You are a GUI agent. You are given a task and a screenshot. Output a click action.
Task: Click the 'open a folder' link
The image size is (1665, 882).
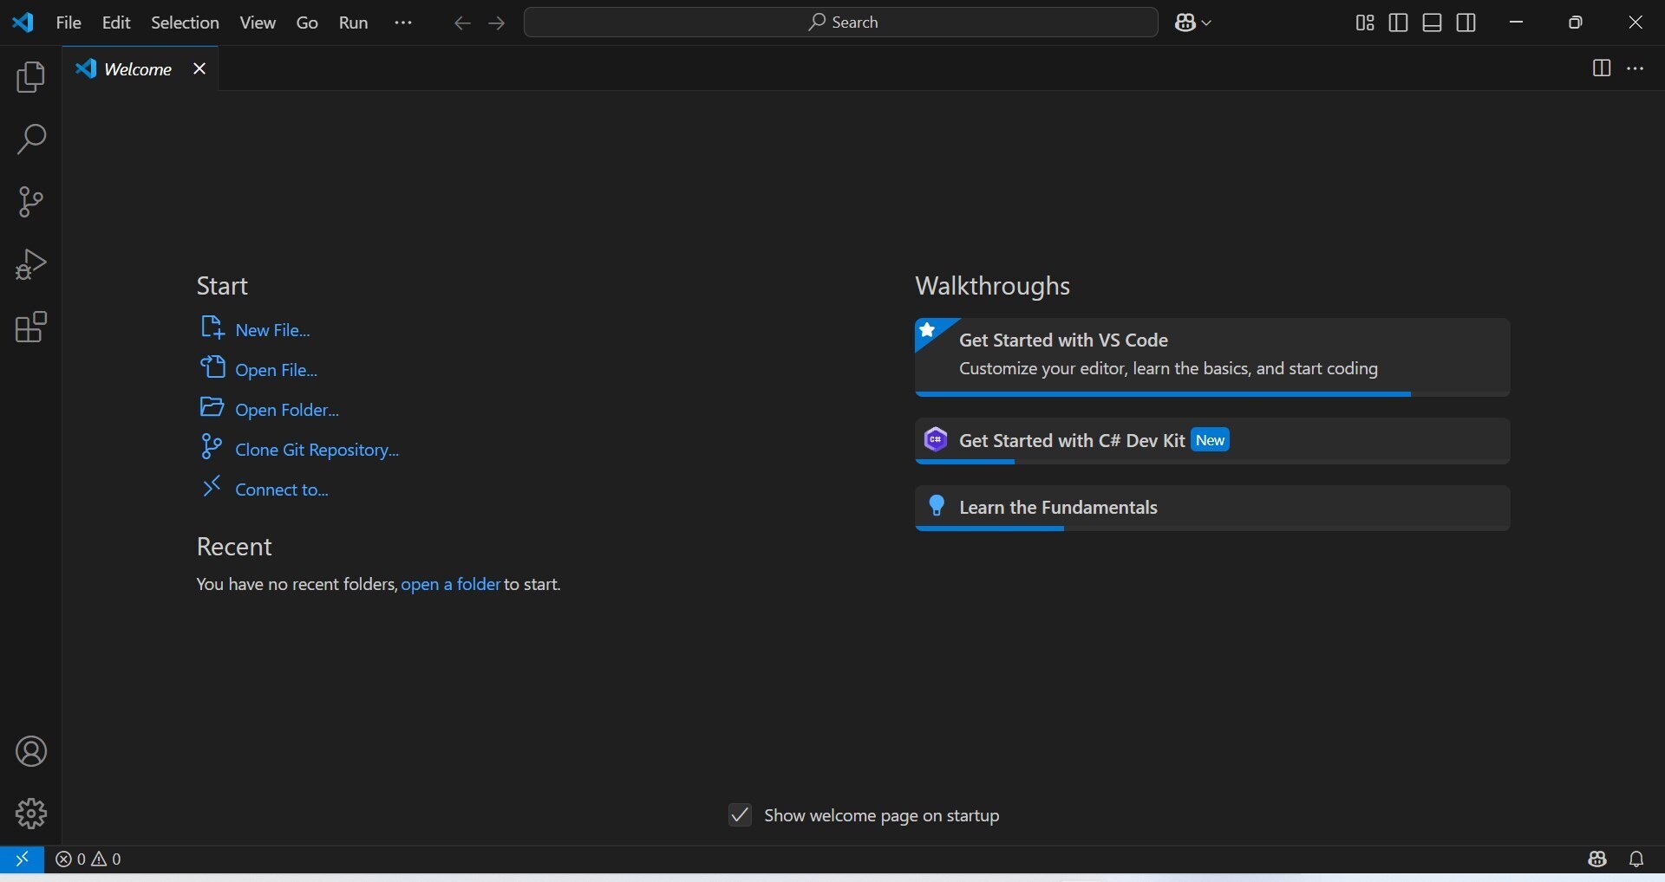click(451, 585)
